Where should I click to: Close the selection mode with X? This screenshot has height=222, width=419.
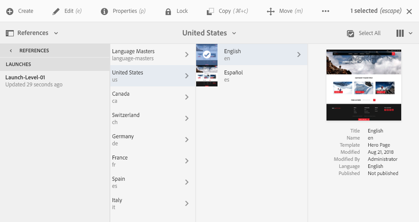[x=409, y=11]
